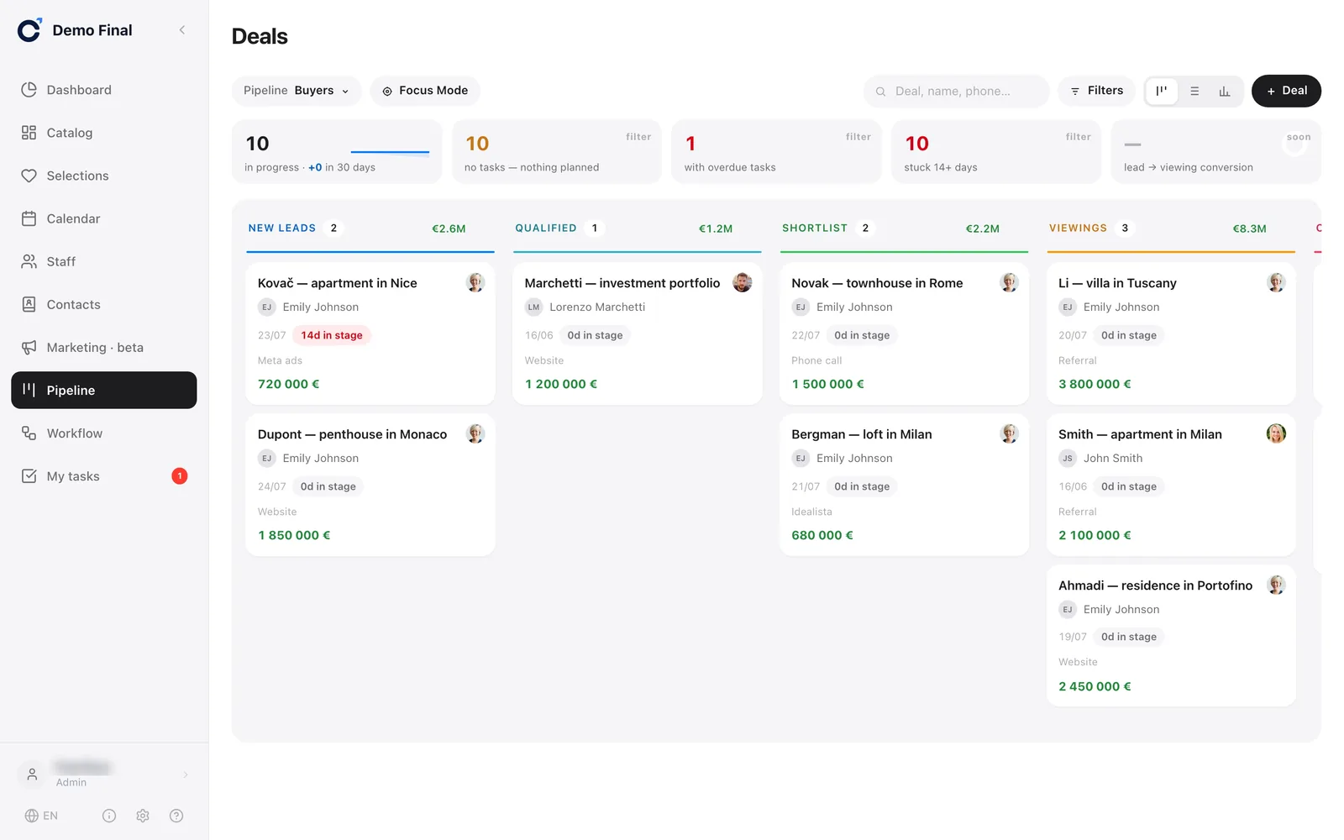This screenshot has width=1344, height=840.
Task: Collapse the sidebar with the chevron
Action: pyautogui.click(x=182, y=30)
